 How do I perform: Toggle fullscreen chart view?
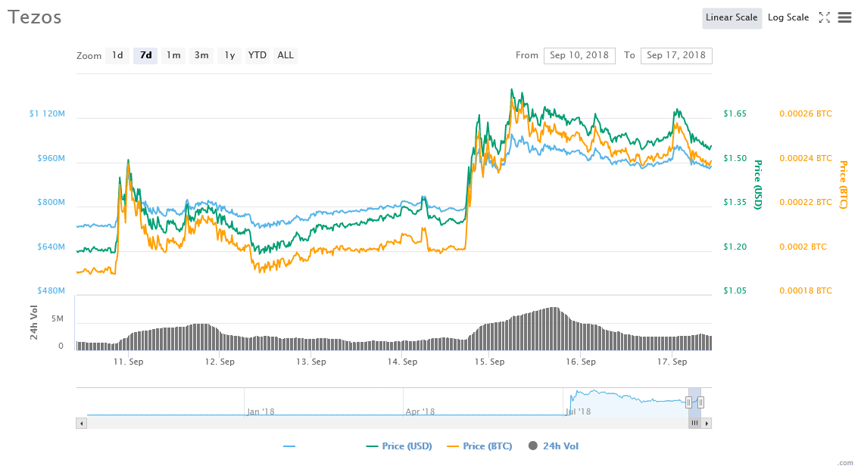(x=824, y=17)
